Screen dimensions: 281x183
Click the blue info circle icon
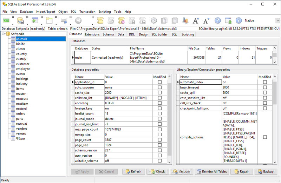pyautogui.click(x=238, y=21)
